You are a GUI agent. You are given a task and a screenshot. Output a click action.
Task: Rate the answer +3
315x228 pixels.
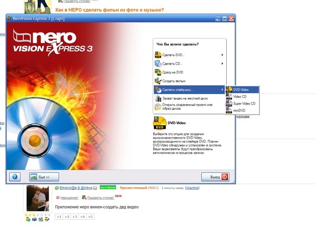coord(75,217)
